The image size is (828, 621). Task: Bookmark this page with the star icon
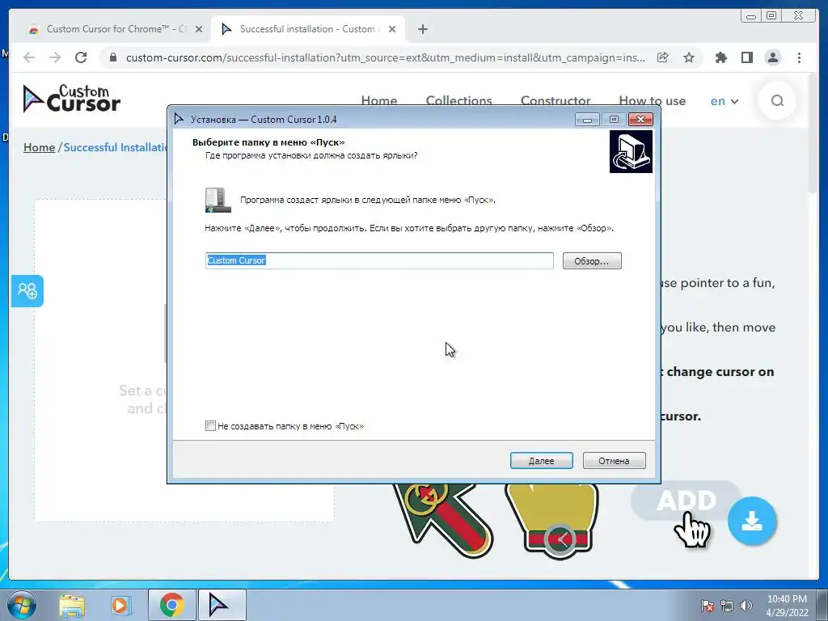pyautogui.click(x=689, y=57)
